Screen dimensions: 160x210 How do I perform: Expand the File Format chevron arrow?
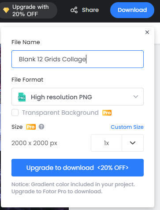136,97
